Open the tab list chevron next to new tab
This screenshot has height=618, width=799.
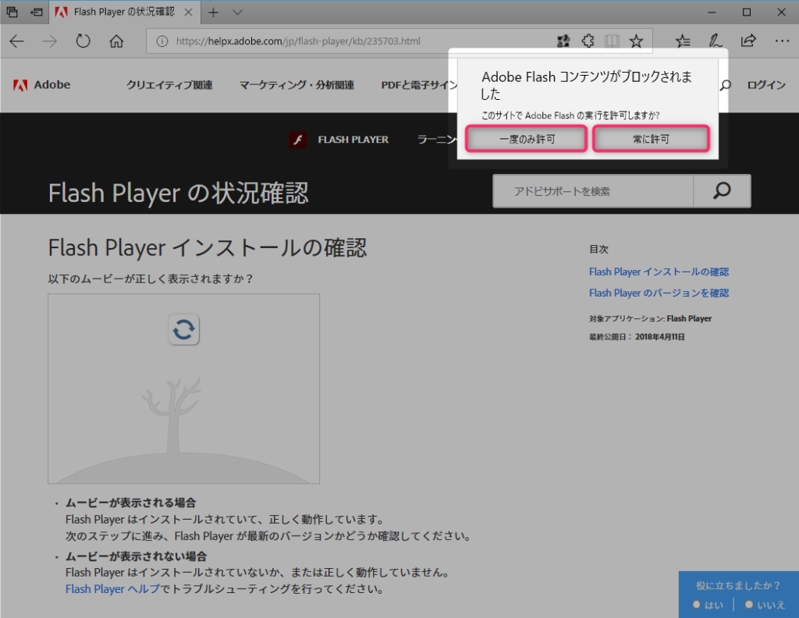(x=238, y=12)
